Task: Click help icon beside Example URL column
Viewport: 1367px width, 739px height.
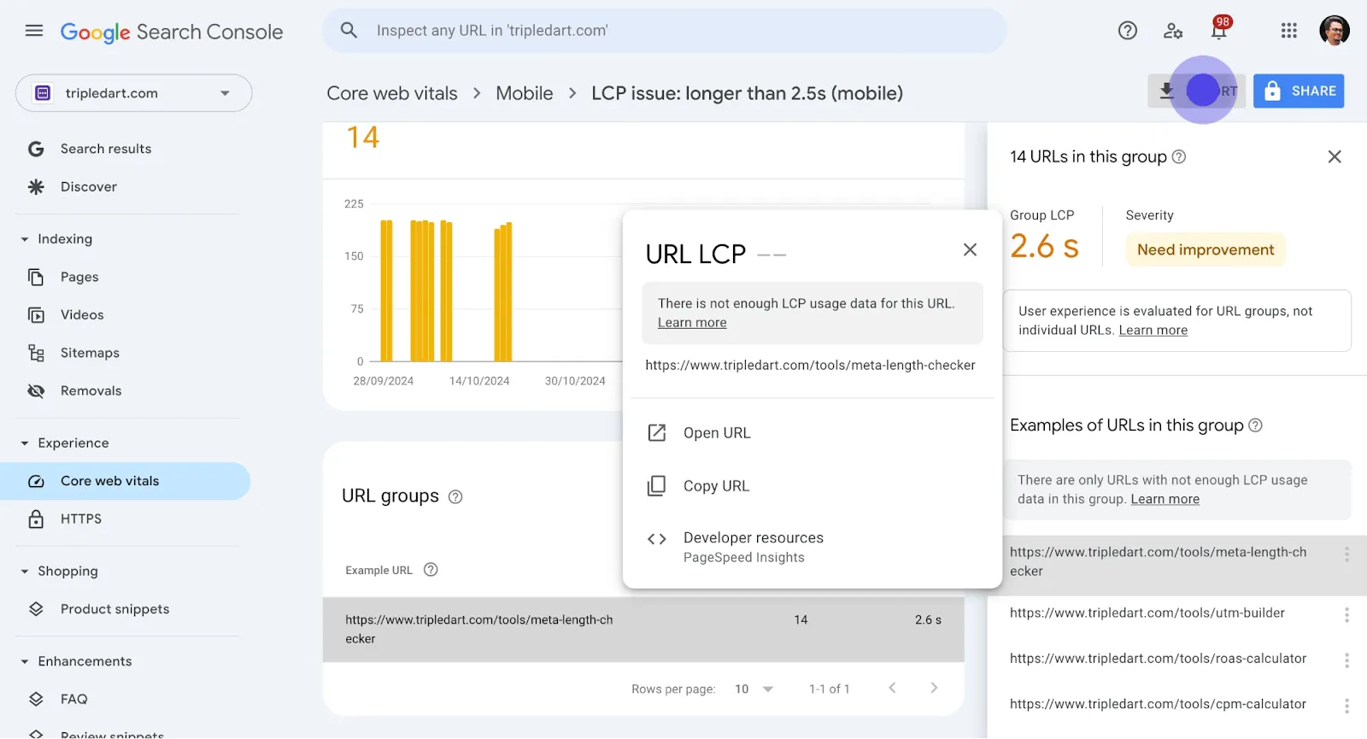Action: (x=431, y=570)
